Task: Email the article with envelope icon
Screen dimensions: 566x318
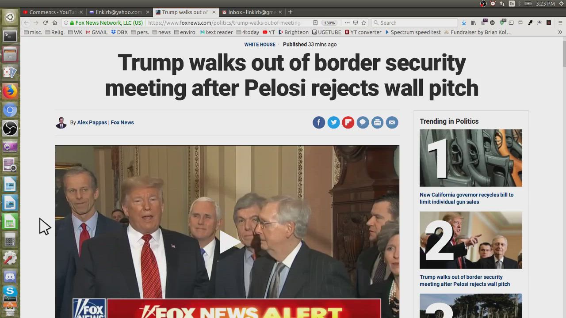Action: tap(392, 122)
